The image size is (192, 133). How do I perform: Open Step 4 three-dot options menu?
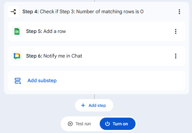pos(179,12)
